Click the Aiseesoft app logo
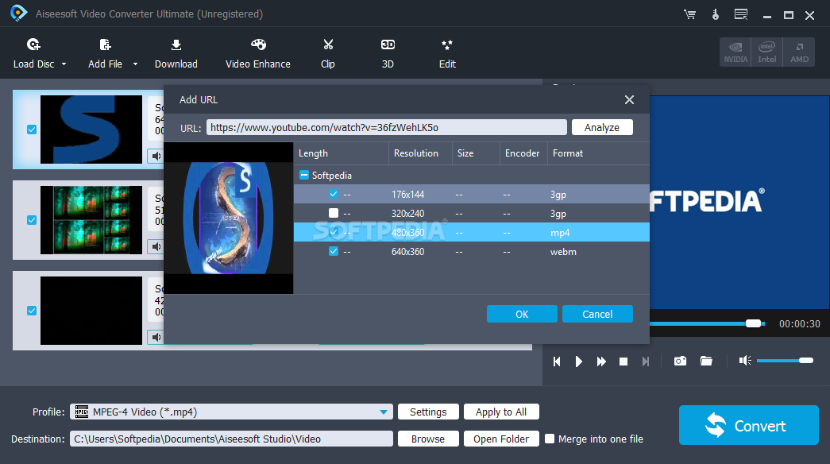The width and height of the screenshot is (830, 464). pyautogui.click(x=18, y=14)
